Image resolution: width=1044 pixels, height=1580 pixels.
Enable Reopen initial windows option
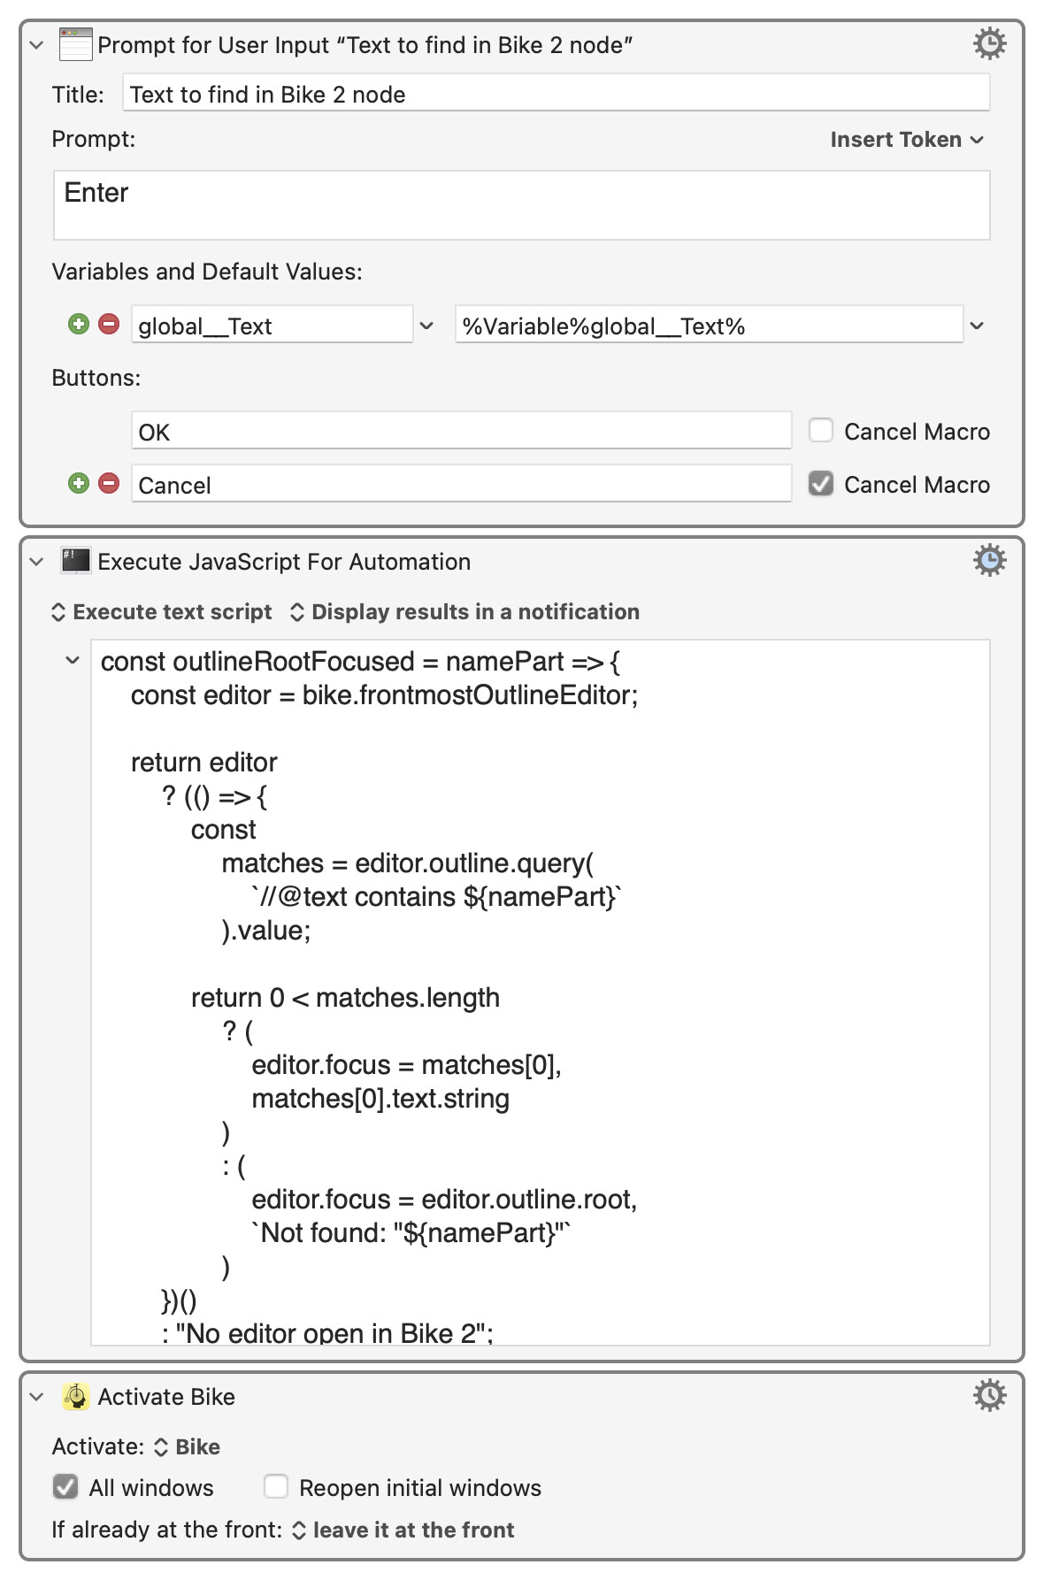pyautogui.click(x=276, y=1487)
